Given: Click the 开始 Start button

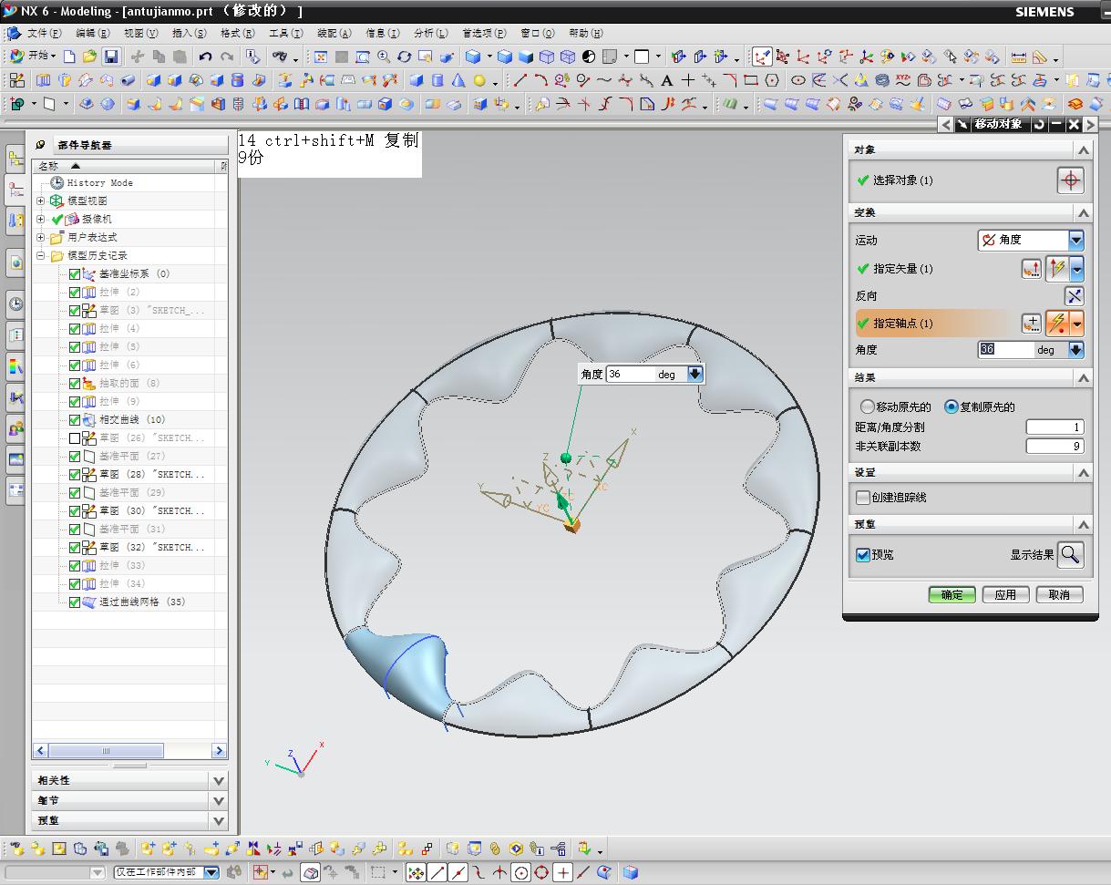Looking at the screenshot, I should pyautogui.click(x=33, y=57).
